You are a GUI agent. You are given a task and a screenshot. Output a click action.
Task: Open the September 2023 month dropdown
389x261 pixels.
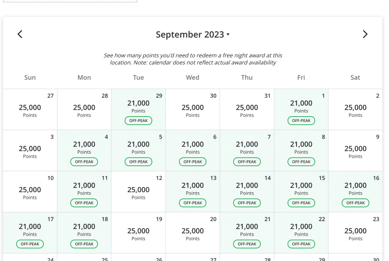193,35
